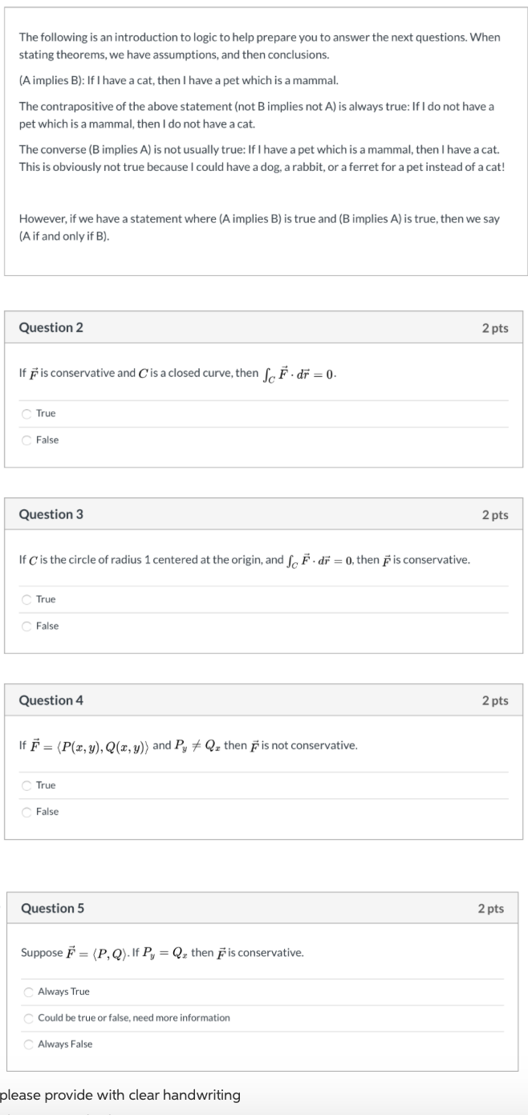Viewport: 528px width, 1115px height.
Task: Click the Question 4 header bar
Action: pyautogui.click(x=264, y=700)
